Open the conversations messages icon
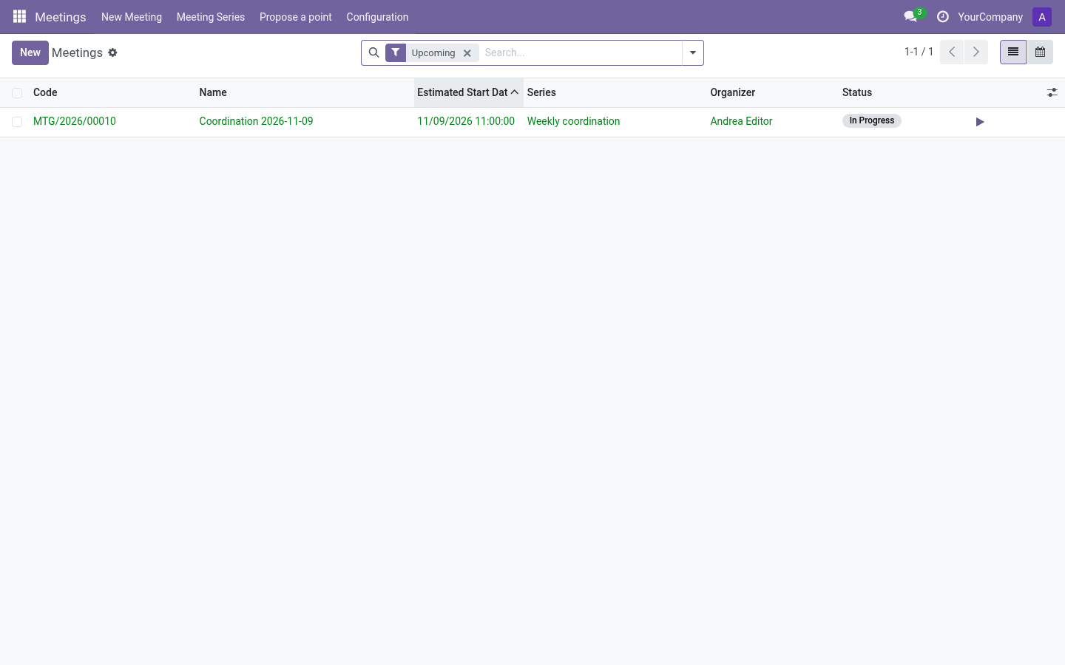This screenshot has height=665, width=1065. tap(910, 16)
